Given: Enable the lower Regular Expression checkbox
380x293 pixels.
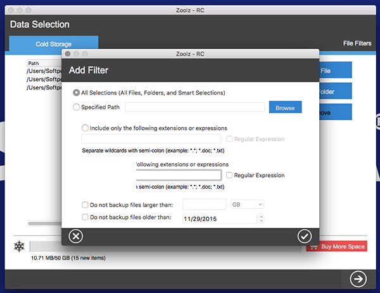Looking at the screenshot, I should (229, 175).
